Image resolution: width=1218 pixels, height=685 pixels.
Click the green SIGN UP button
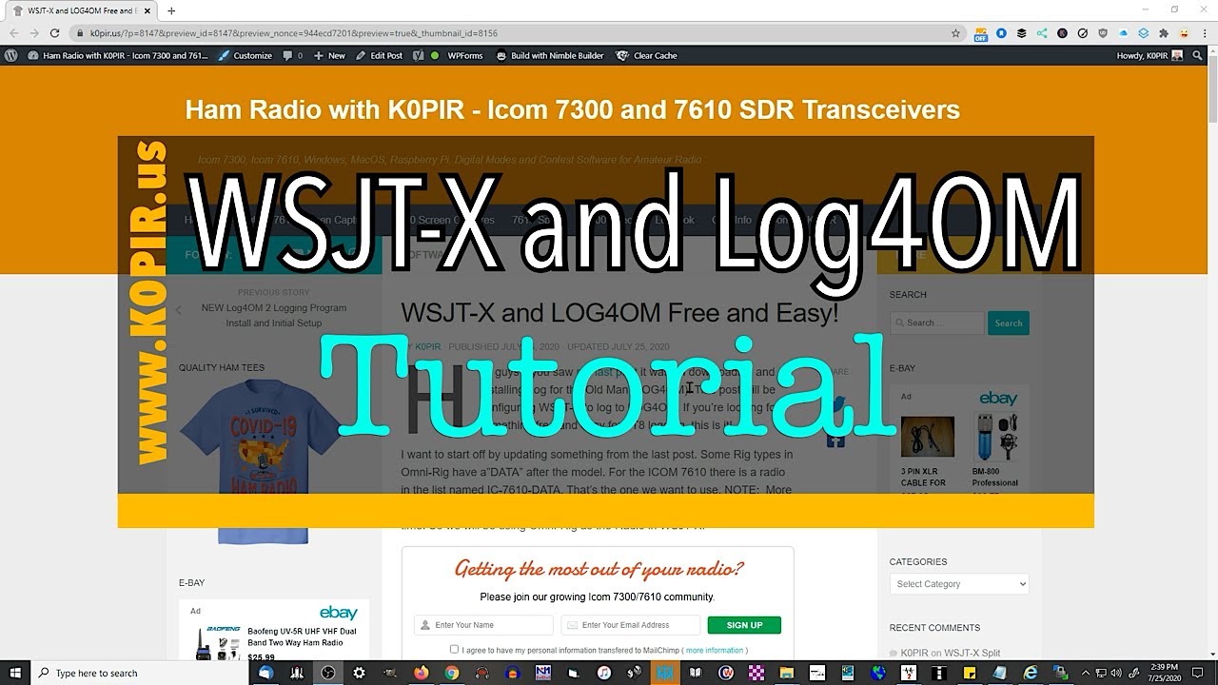tap(744, 625)
